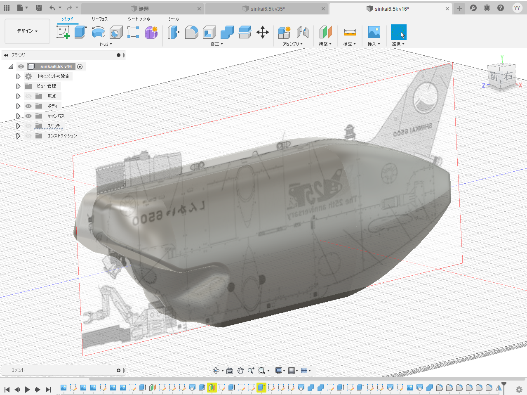This screenshot has width=527, height=395.
Task: Save the design with the floppy icon
Action: point(39,8)
